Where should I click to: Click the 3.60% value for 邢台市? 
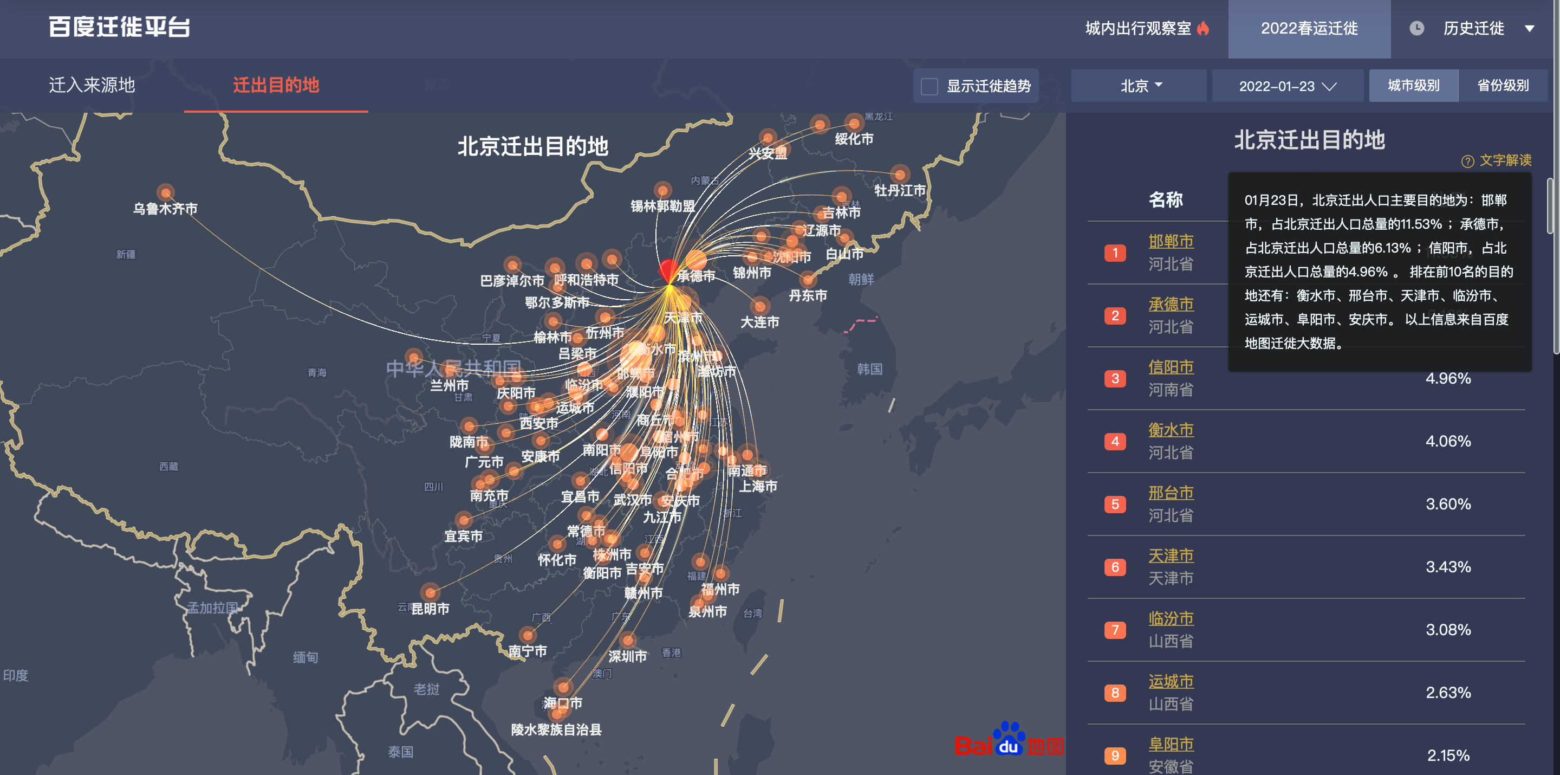pos(1448,504)
